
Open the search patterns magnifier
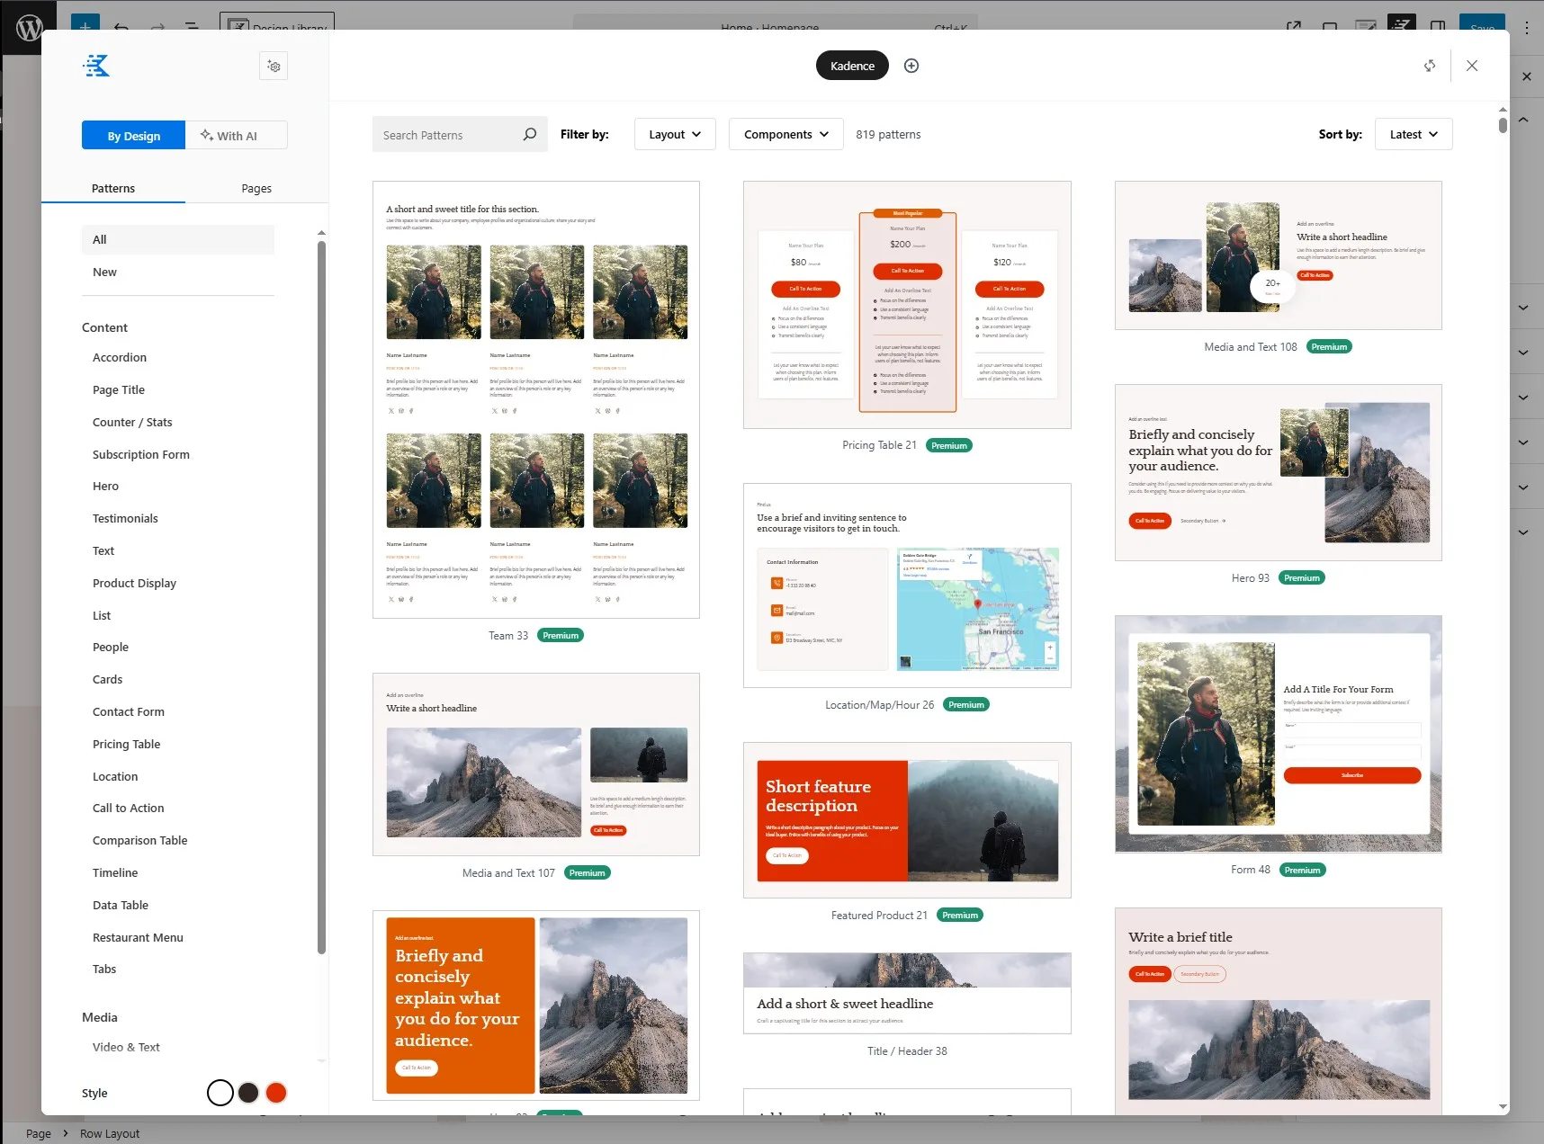point(530,134)
